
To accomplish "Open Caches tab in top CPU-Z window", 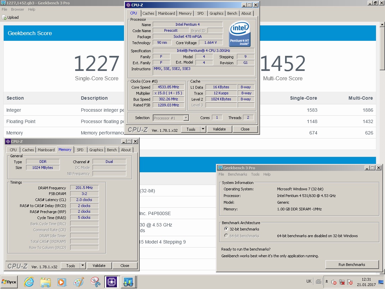I will click(148, 13).
